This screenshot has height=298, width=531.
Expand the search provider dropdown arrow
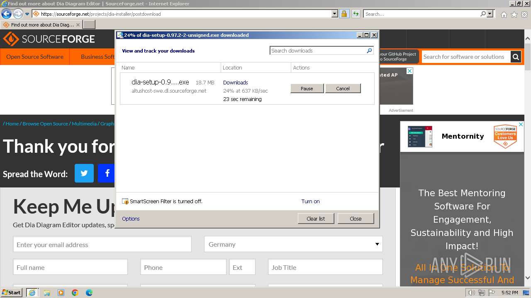[x=490, y=14]
